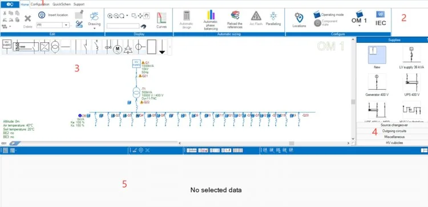428x207 pixels.
Task: Select the New supply thumbnail
Action: coord(377,55)
